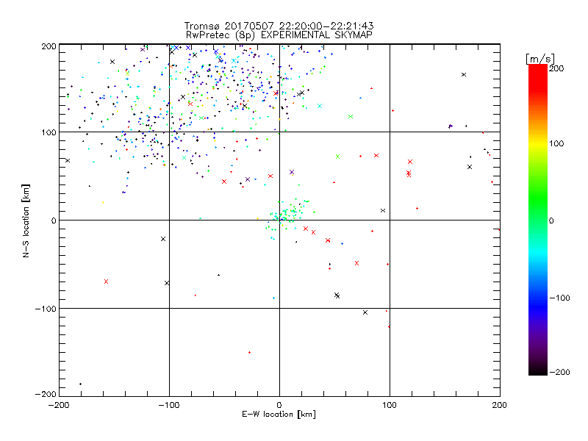Click colorbar tick label "100"
Viewport: 588px width, 441px height.
click(x=556, y=143)
